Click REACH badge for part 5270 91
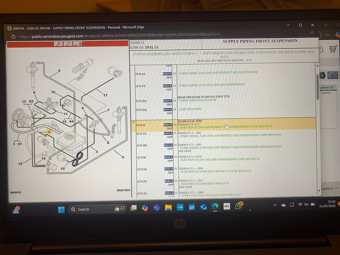340x255 pixels. click(x=168, y=125)
